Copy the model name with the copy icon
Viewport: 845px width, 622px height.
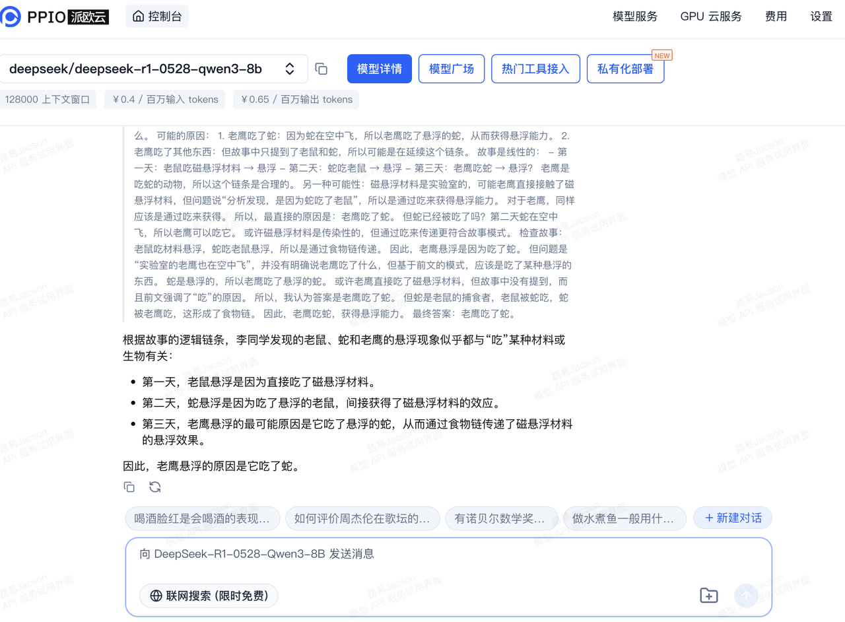321,69
